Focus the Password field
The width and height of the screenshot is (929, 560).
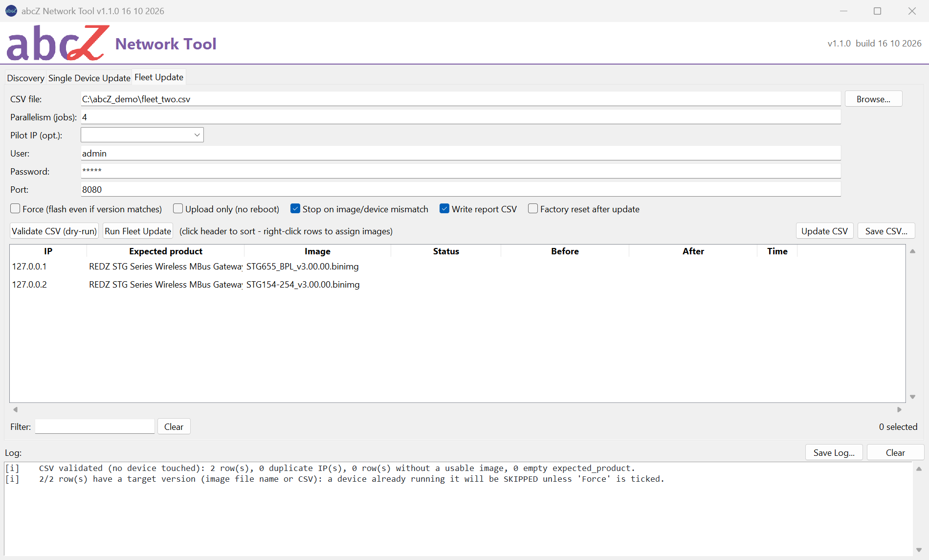tap(461, 171)
